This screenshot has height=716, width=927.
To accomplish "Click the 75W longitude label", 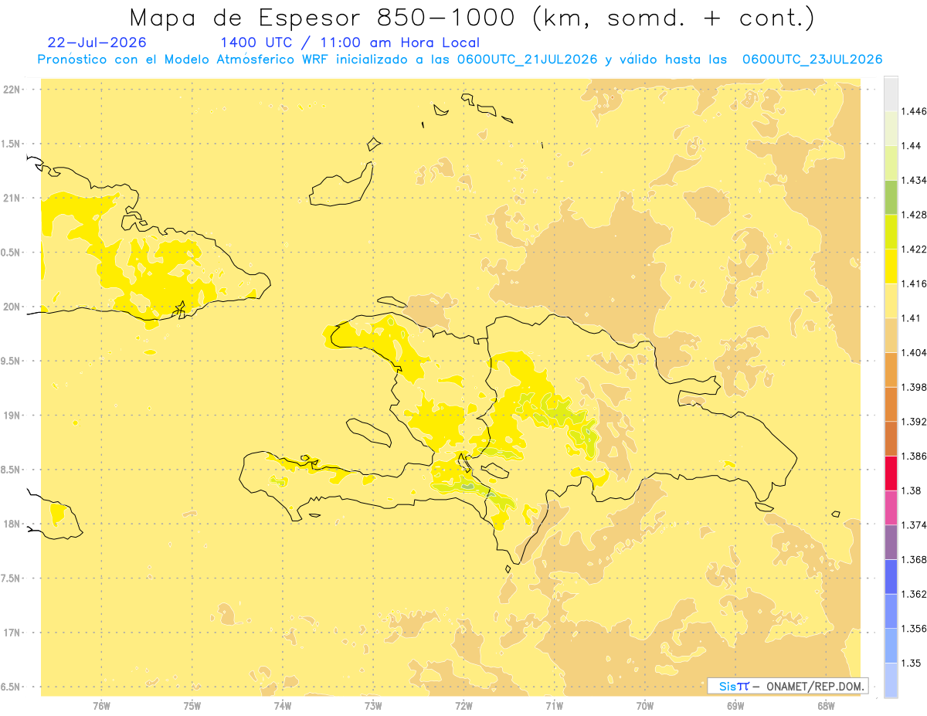I will click(192, 705).
